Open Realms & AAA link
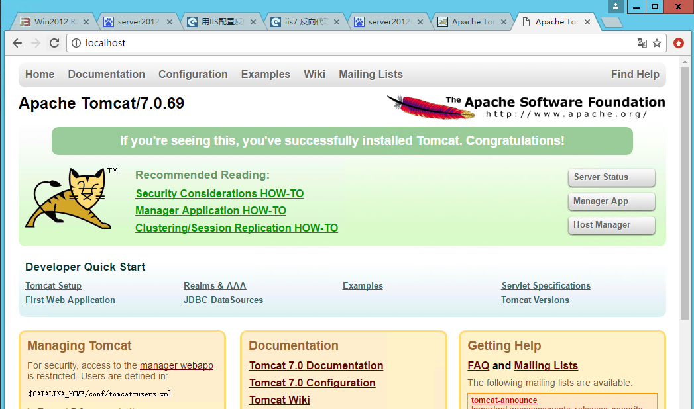 [215, 285]
